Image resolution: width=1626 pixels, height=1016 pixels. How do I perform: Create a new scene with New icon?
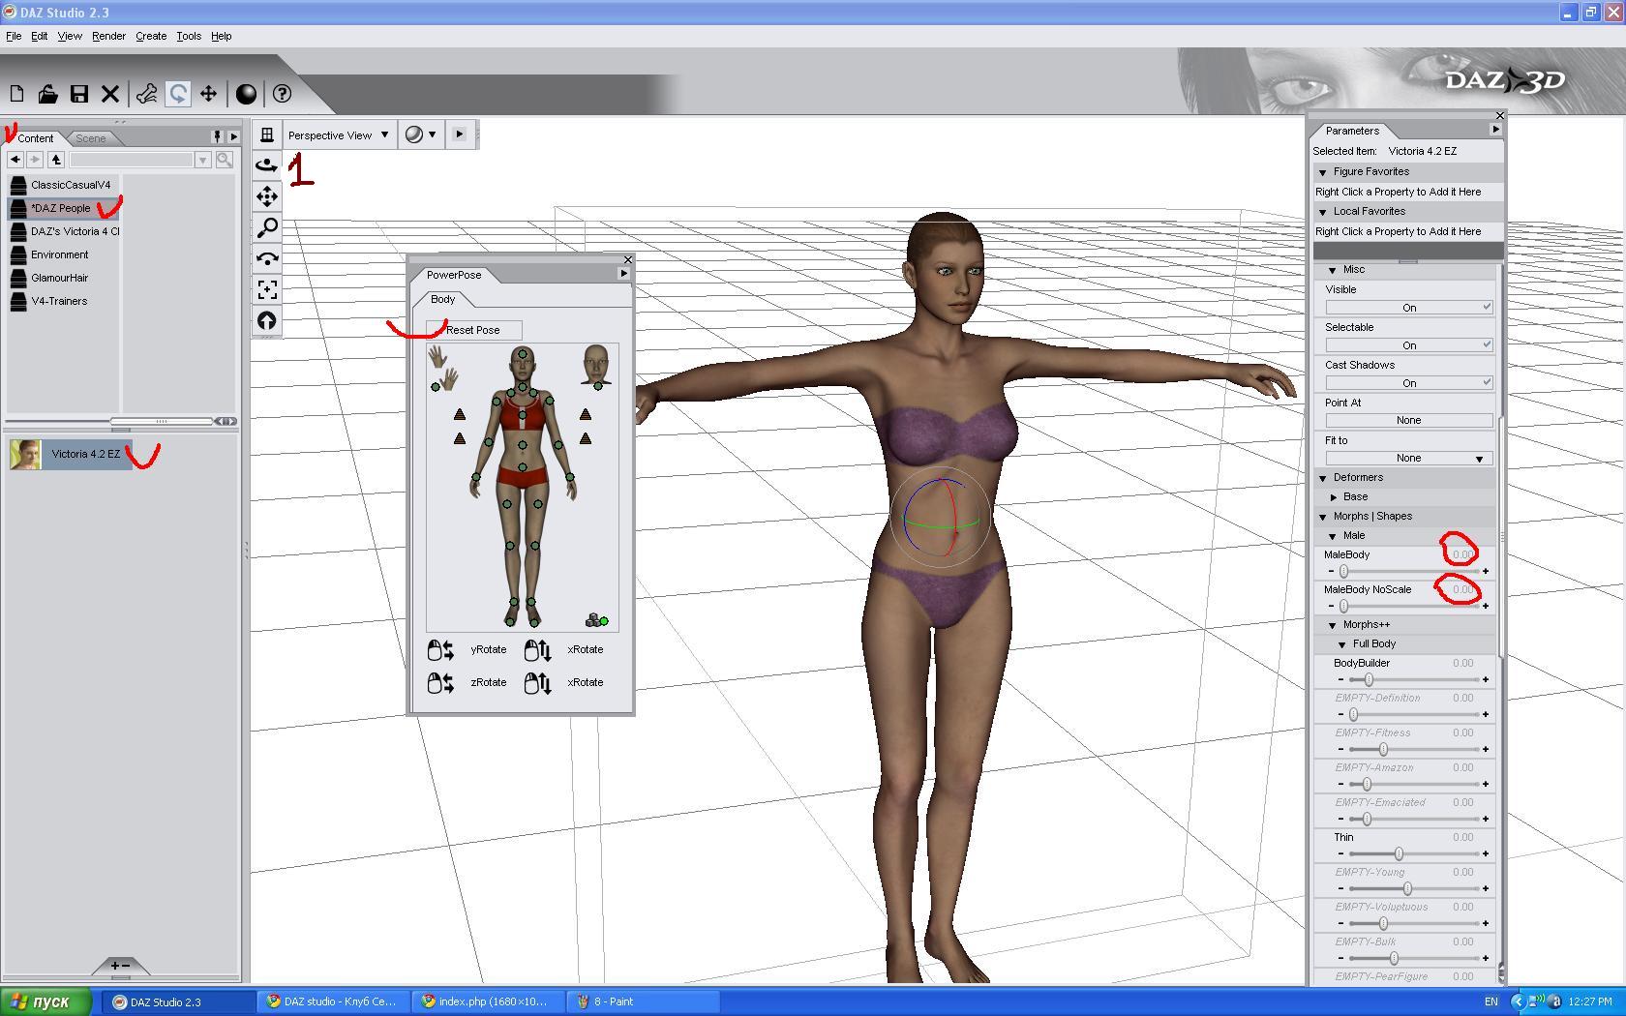coord(16,94)
